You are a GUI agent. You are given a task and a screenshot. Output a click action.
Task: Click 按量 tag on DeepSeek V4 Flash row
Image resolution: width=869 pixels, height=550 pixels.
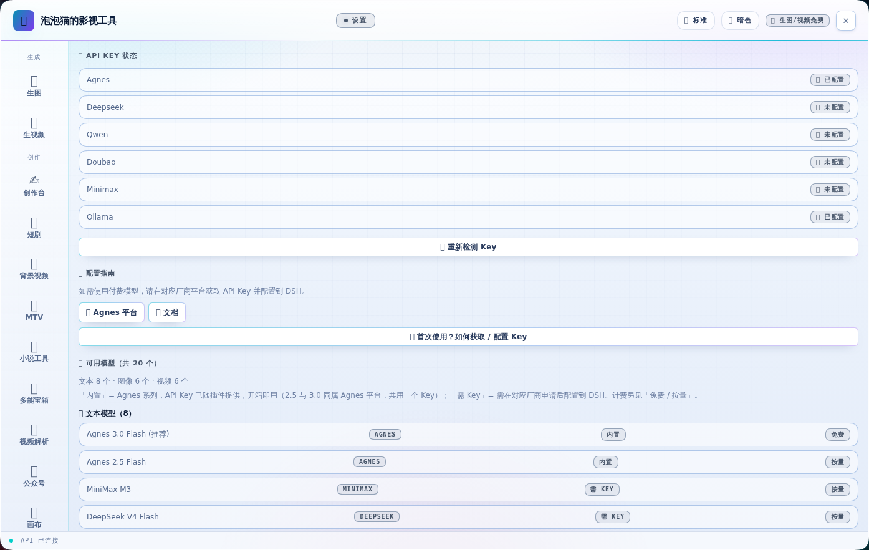[838, 517]
